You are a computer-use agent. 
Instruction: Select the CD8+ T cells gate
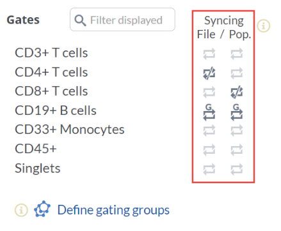tap(51, 91)
